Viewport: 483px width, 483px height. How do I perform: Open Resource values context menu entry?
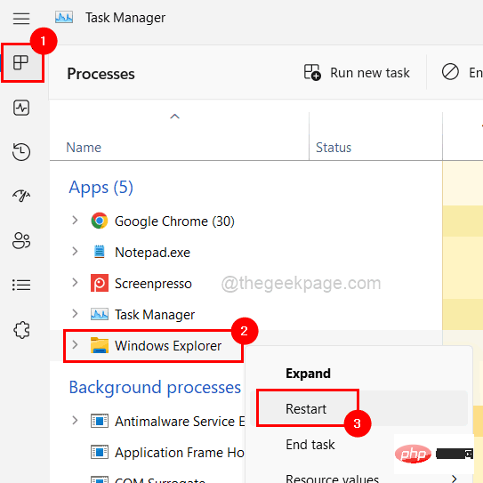point(332,479)
